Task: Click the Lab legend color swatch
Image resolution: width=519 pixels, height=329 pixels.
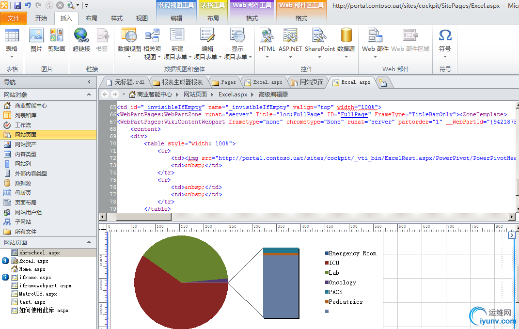Action: point(327,272)
